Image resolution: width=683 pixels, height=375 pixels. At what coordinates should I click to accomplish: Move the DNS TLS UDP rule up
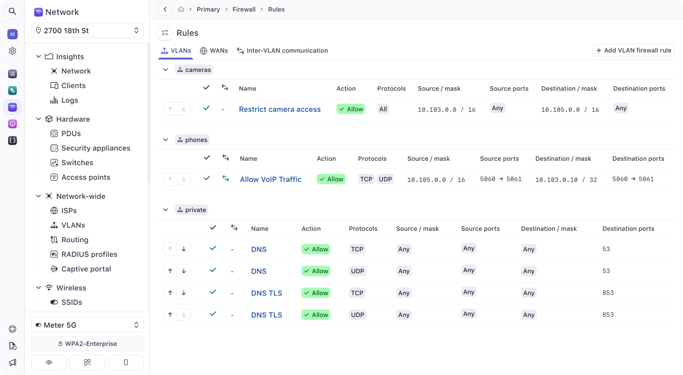point(170,315)
